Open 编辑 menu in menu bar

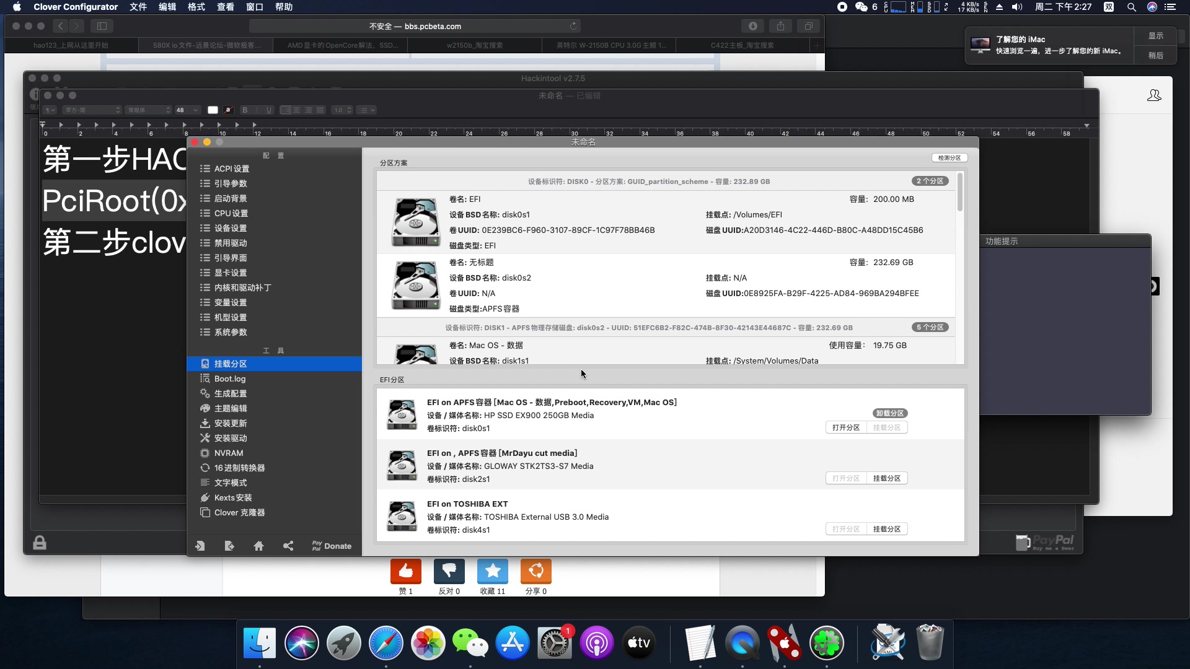click(167, 7)
